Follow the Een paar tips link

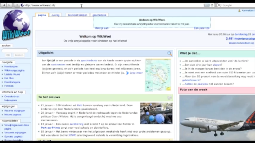click(202, 28)
